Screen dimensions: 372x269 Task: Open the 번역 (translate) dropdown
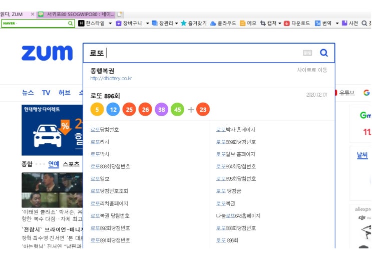click(x=337, y=24)
